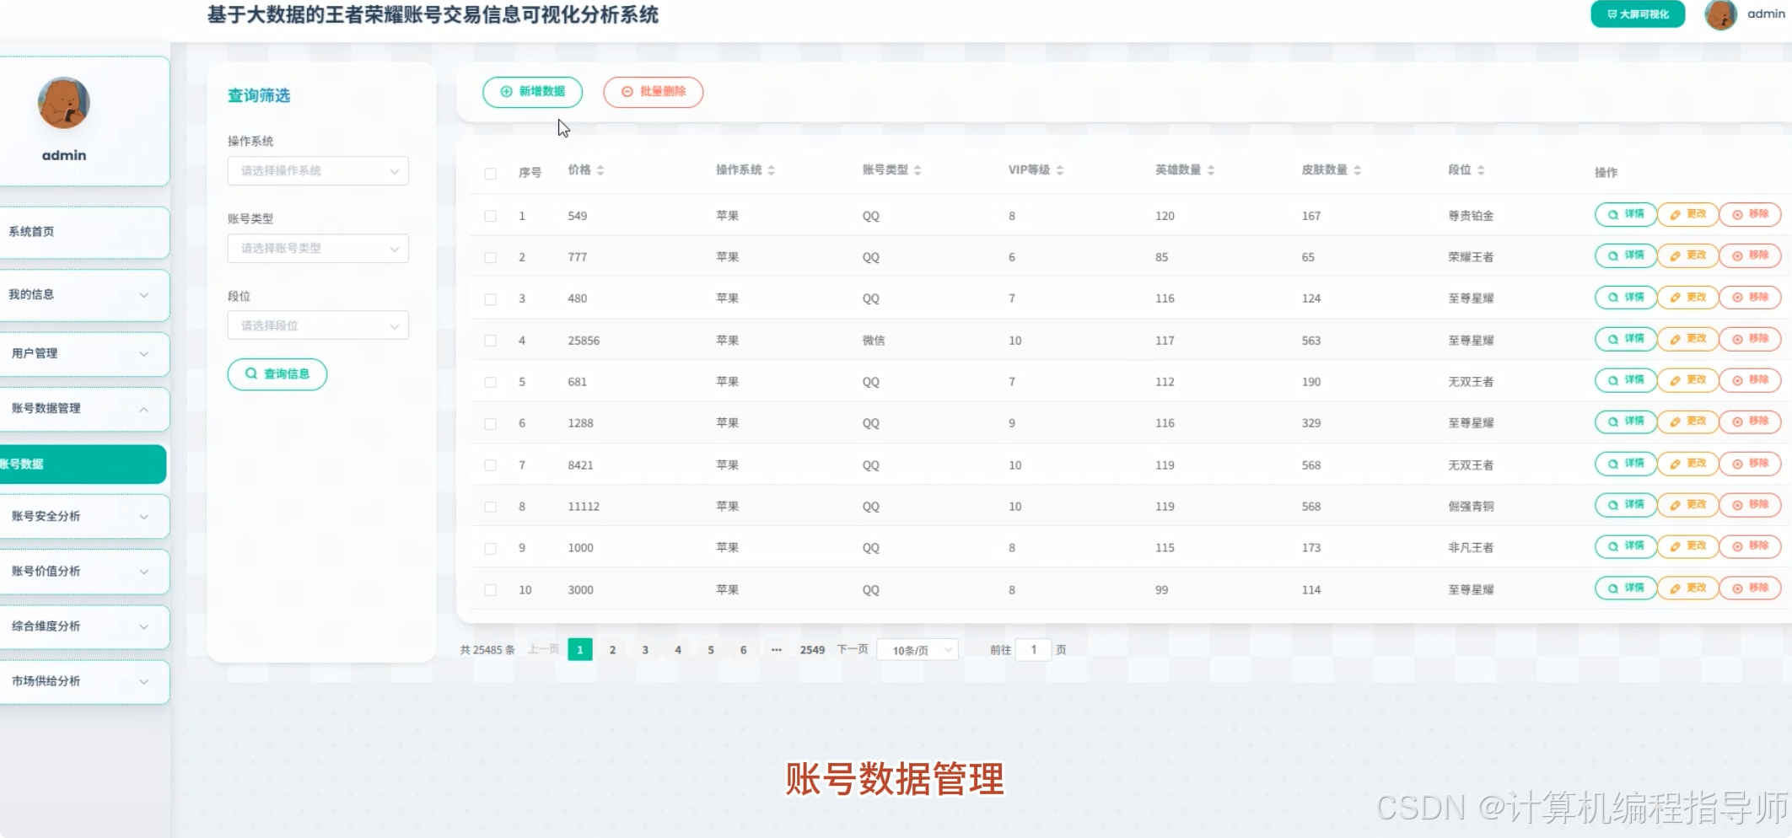Open the 请选择账号类型 dropdown
Viewport: 1792px width, 838px height.
pos(317,248)
